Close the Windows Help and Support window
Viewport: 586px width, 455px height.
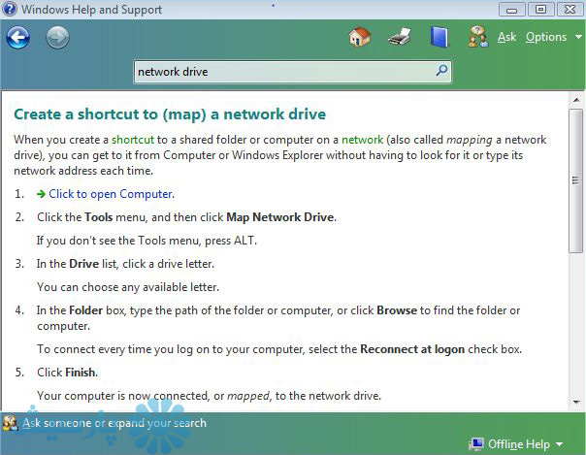(570, 10)
